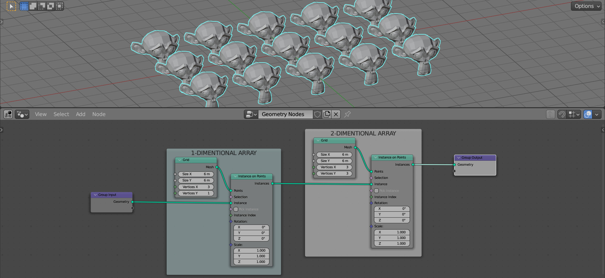
Task: Enable Pick Instance checkbox in 2-DIMENTIONAL ARRAY frame
Action: point(376,191)
